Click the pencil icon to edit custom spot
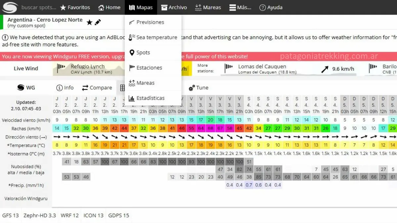Screen dimensions: 397x223 point(98,22)
